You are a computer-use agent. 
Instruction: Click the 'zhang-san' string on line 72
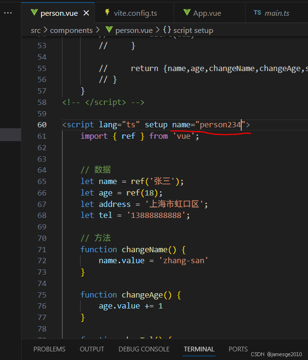pos(184,261)
